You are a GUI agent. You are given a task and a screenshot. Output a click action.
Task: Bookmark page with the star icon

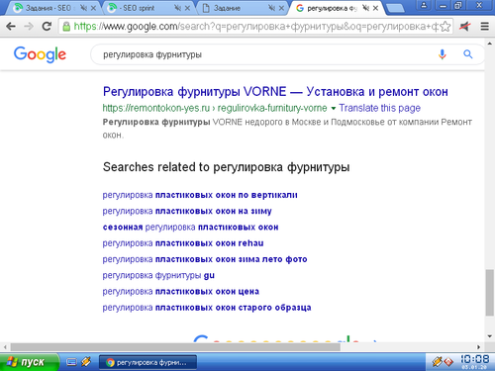point(445,27)
